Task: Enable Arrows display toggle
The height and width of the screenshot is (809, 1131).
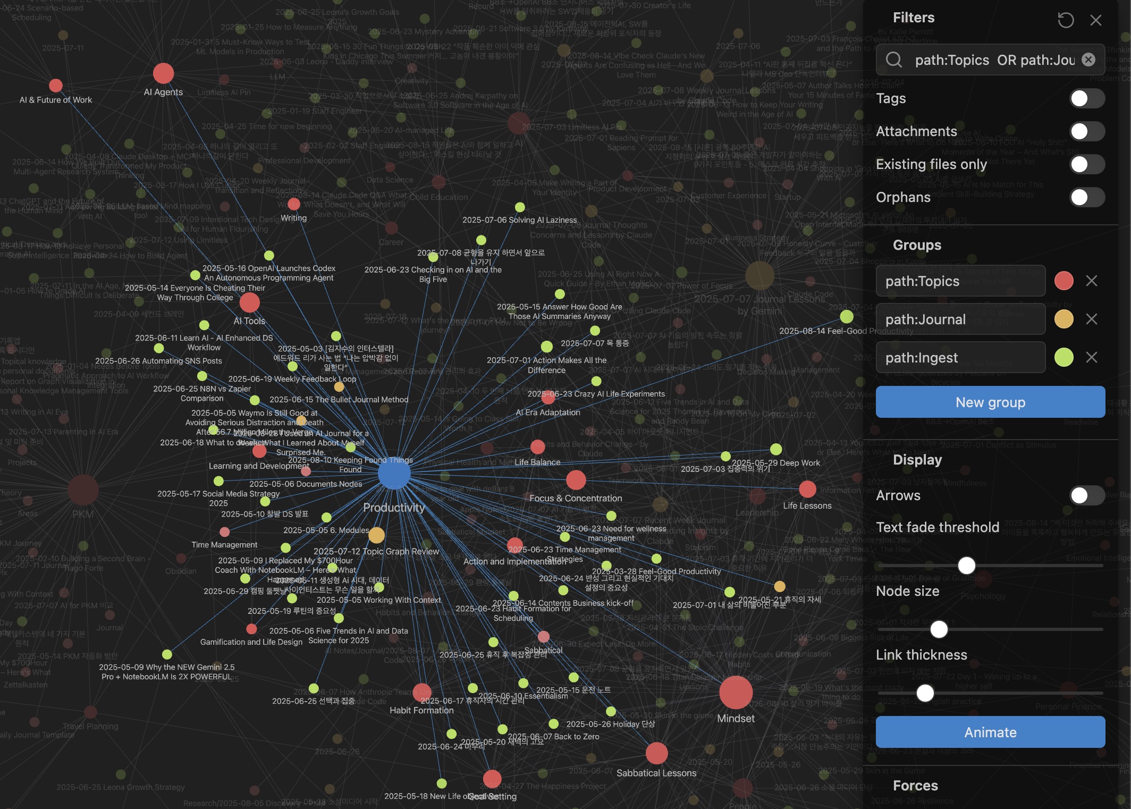Action: (1086, 495)
